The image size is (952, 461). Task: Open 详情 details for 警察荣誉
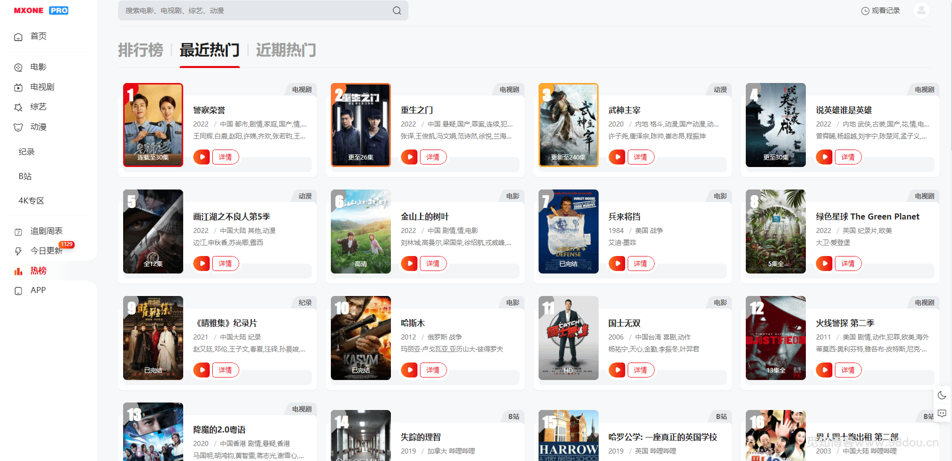click(x=225, y=156)
